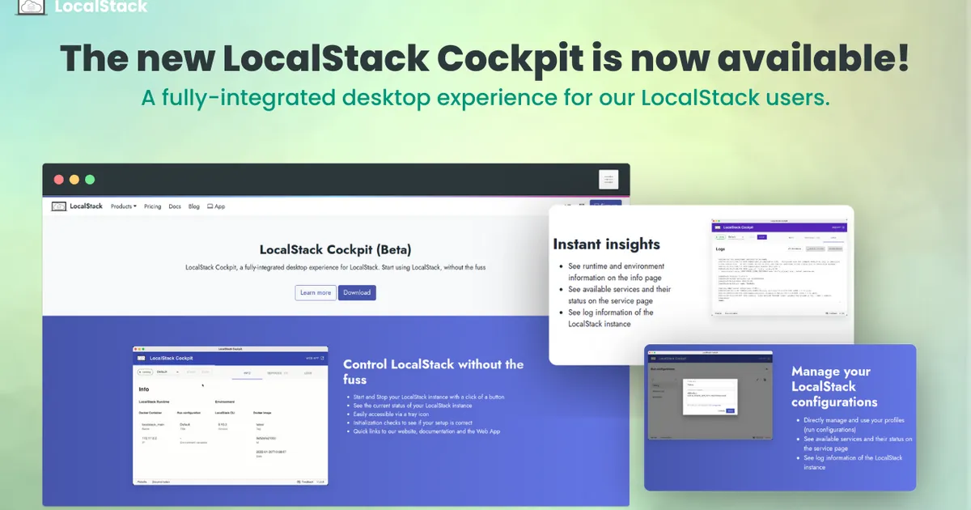Click 'See log information of the LocalStack instance' in Instant insights
Screen dimensions: 971x510
611,318
